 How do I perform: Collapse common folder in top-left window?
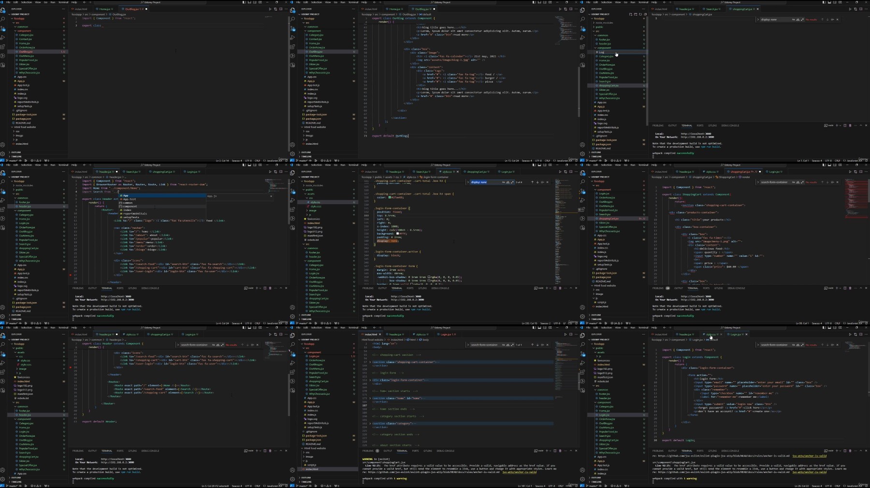click(x=23, y=27)
